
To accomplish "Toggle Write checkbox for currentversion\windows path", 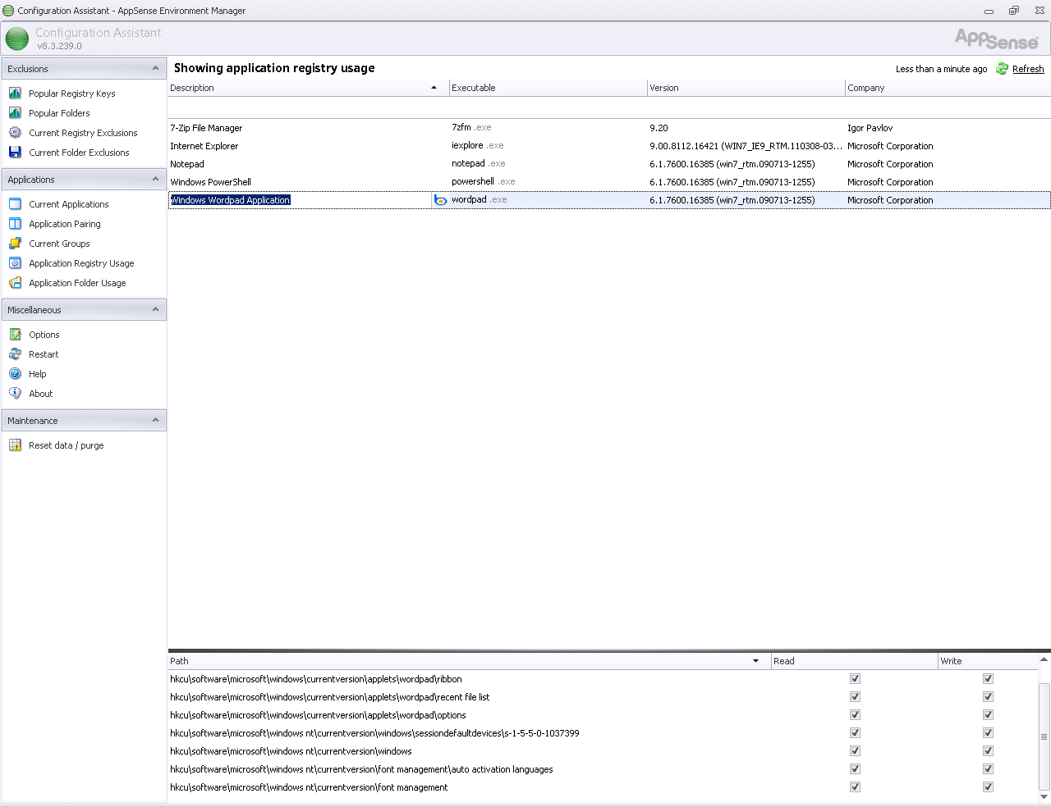I will point(988,750).
